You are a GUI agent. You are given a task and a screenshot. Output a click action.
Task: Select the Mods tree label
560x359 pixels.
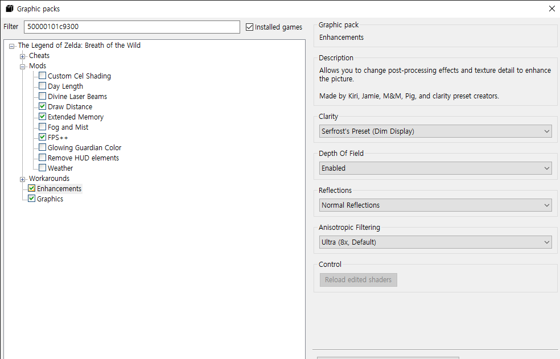38,66
